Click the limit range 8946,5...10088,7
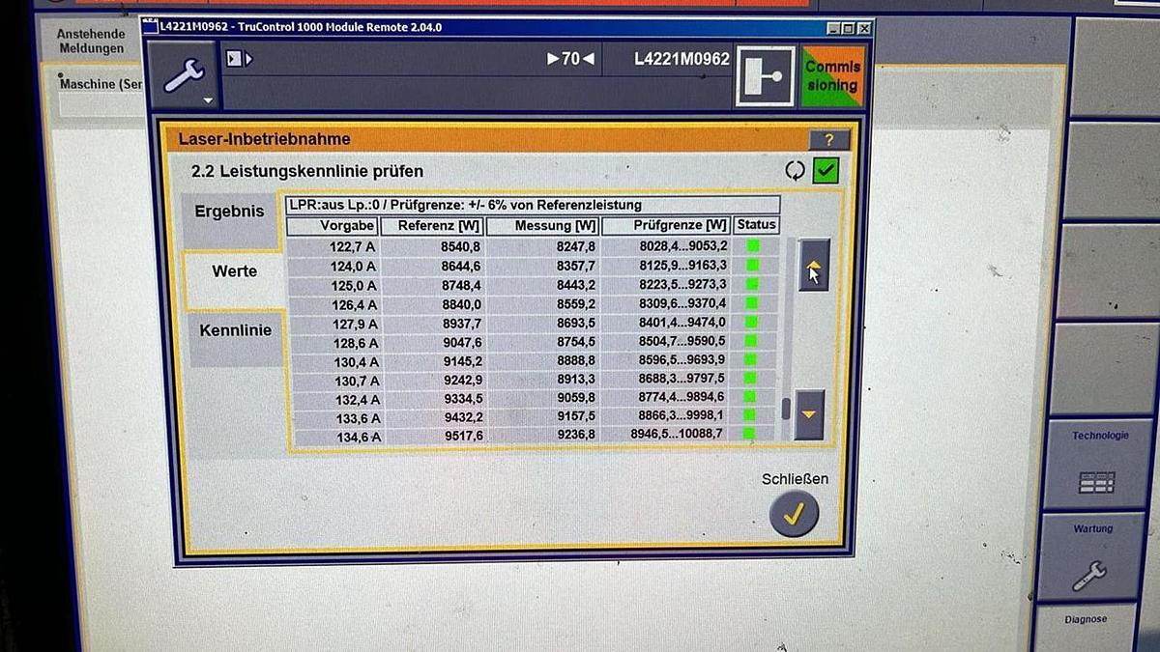Image resolution: width=1160 pixels, height=652 pixels. point(677,435)
